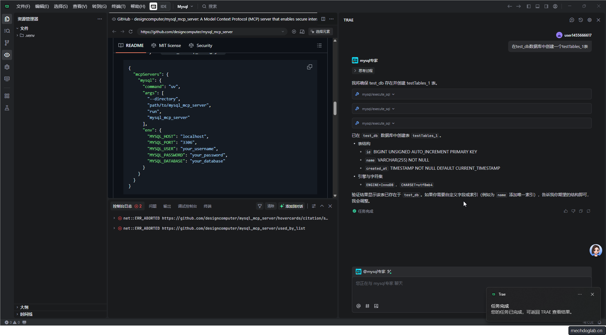Thumbs up the mysql专家 response
This screenshot has height=335, width=606.
566,211
